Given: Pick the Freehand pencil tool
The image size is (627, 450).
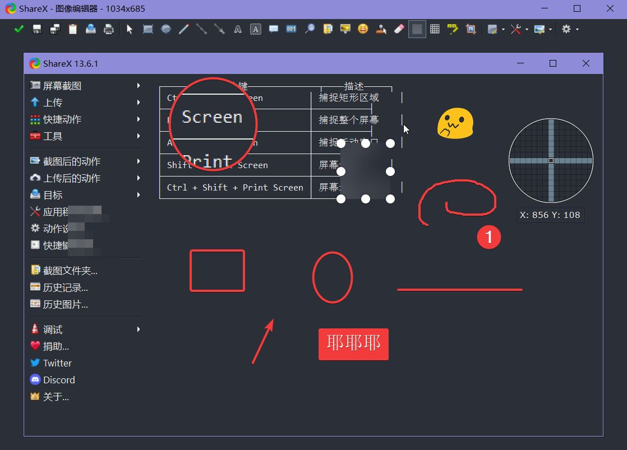Looking at the screenshot, I should point(184,29).
